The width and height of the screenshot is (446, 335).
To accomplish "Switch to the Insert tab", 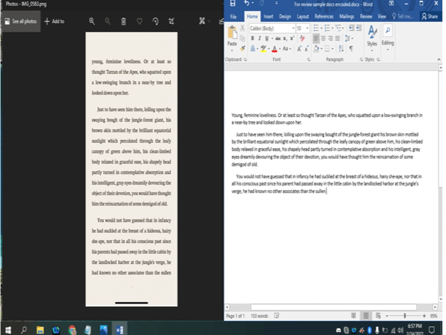I will tap(268, 17).
